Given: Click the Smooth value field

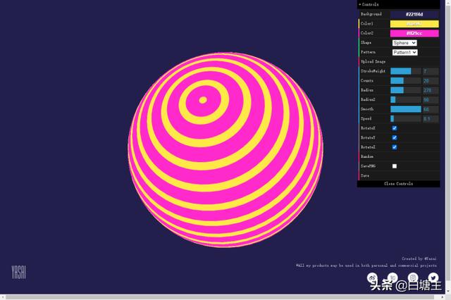Looking at the screenshot, I should (x=431, y=109).
